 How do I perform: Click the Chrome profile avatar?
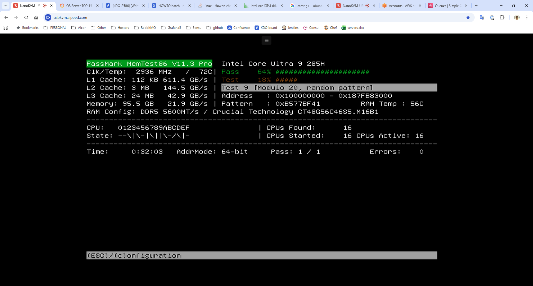(x=517, y=17)
